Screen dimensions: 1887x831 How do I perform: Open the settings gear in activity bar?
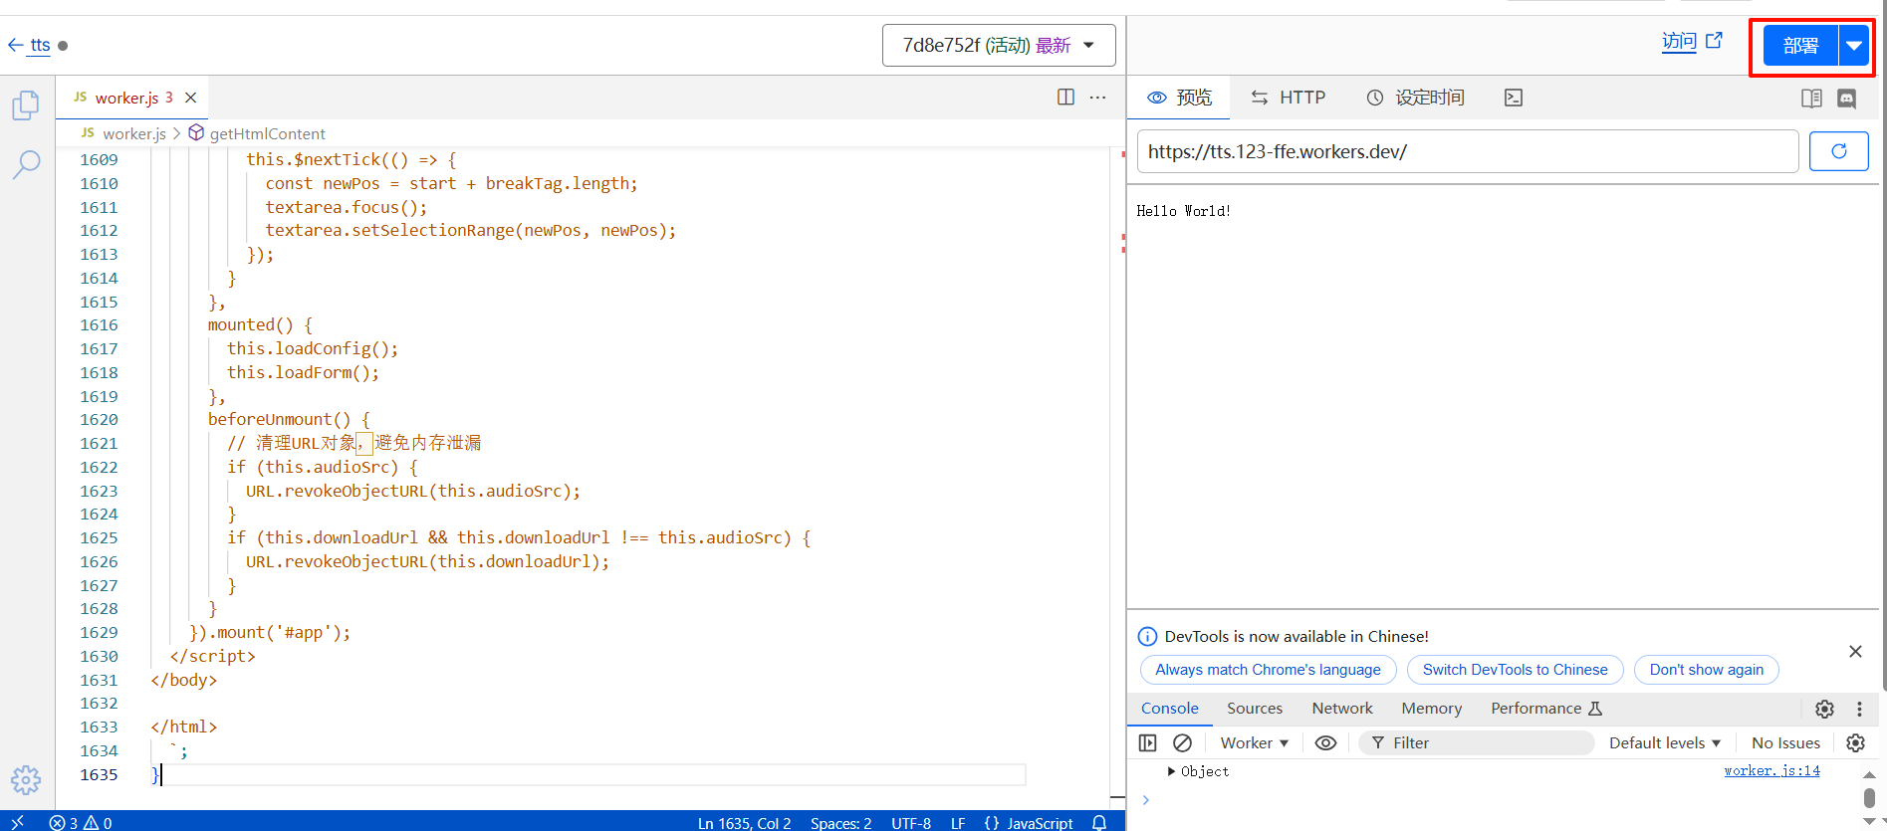26,779
